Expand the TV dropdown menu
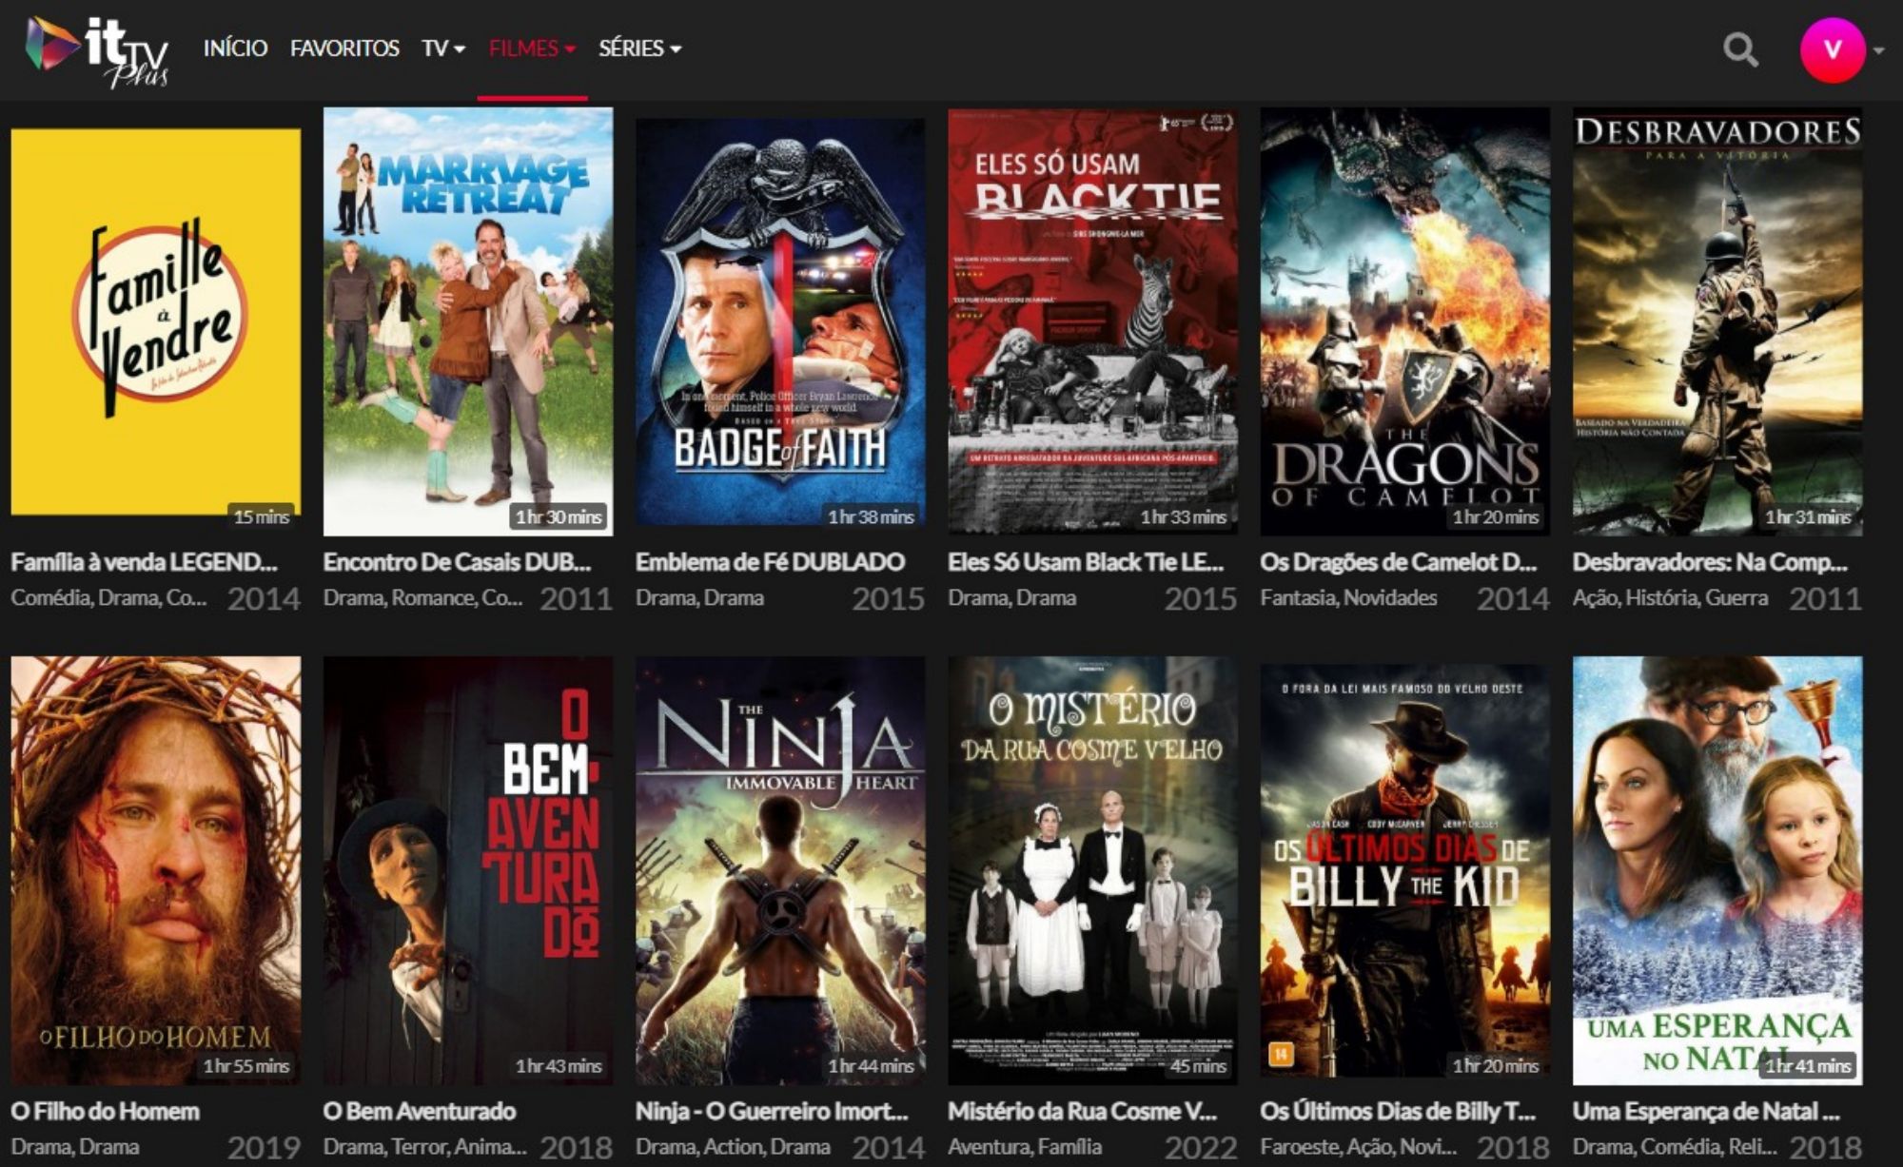Viewport: 1903px width, 1167px height. point(443,49)
